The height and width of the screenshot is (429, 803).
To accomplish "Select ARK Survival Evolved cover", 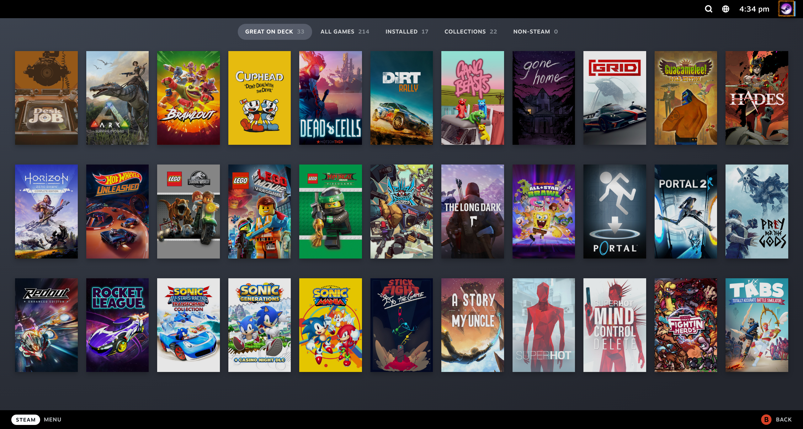I will tap(117, 98).
